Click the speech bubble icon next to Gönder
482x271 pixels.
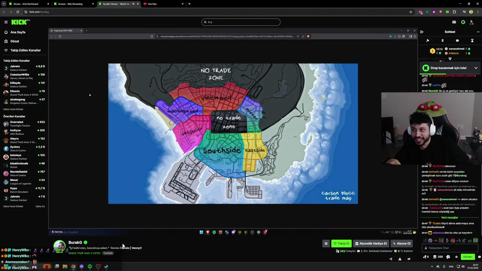pyautogui.click(x=479, y=257)
